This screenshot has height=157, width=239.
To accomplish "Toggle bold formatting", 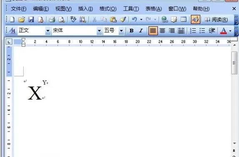I will [x=132, y=31].
